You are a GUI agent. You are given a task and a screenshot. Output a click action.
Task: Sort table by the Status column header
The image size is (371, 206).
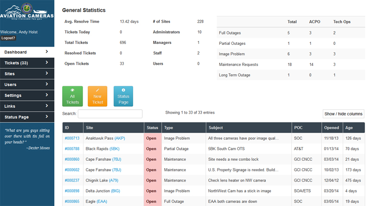(152, 128)
